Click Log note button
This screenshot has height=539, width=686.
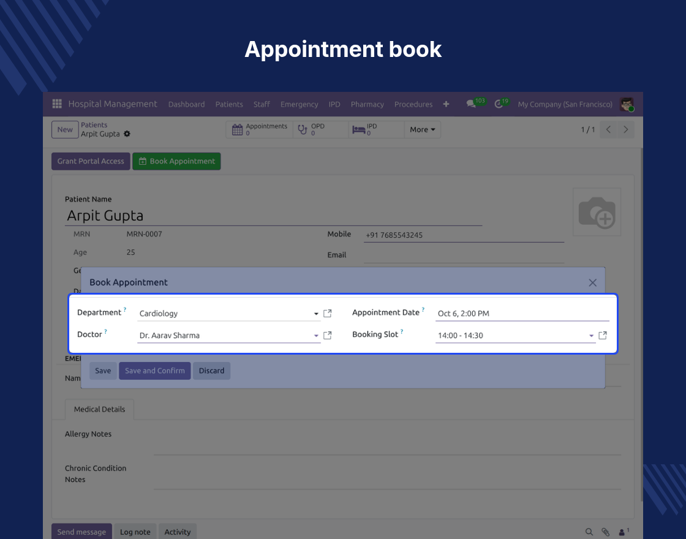coord(135,532)
